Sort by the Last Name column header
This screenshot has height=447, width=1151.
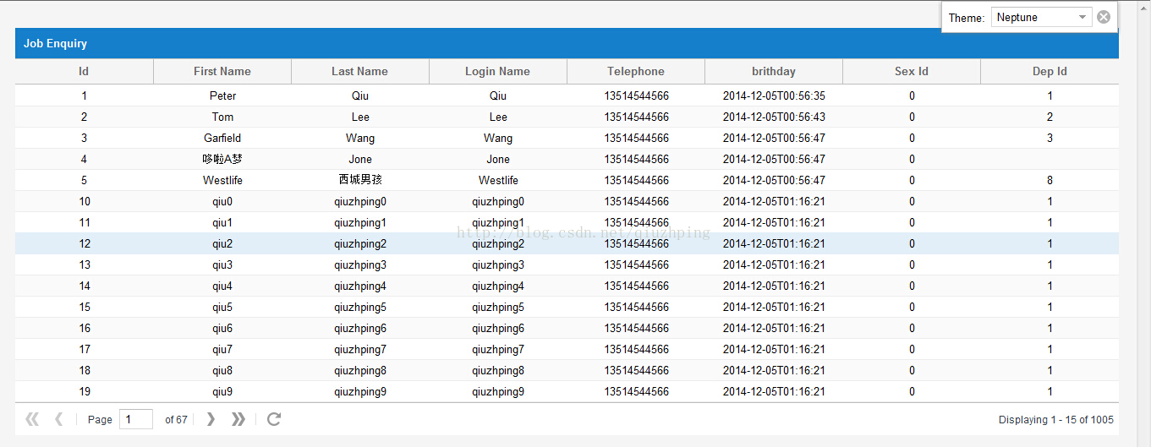click(360, 72)
